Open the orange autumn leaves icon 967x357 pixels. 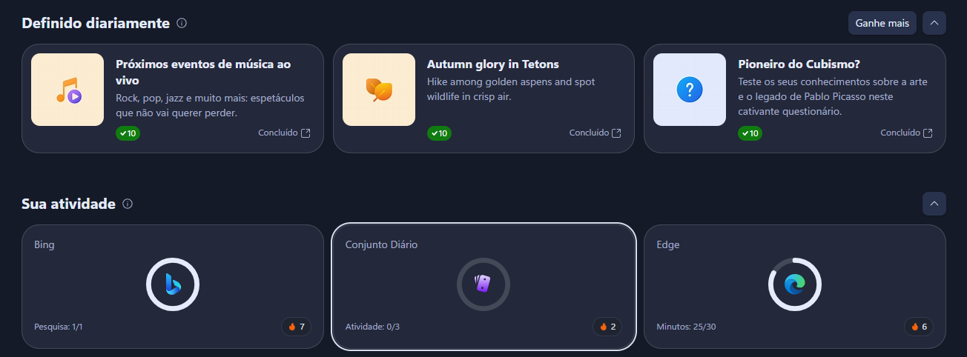(379, 90)
